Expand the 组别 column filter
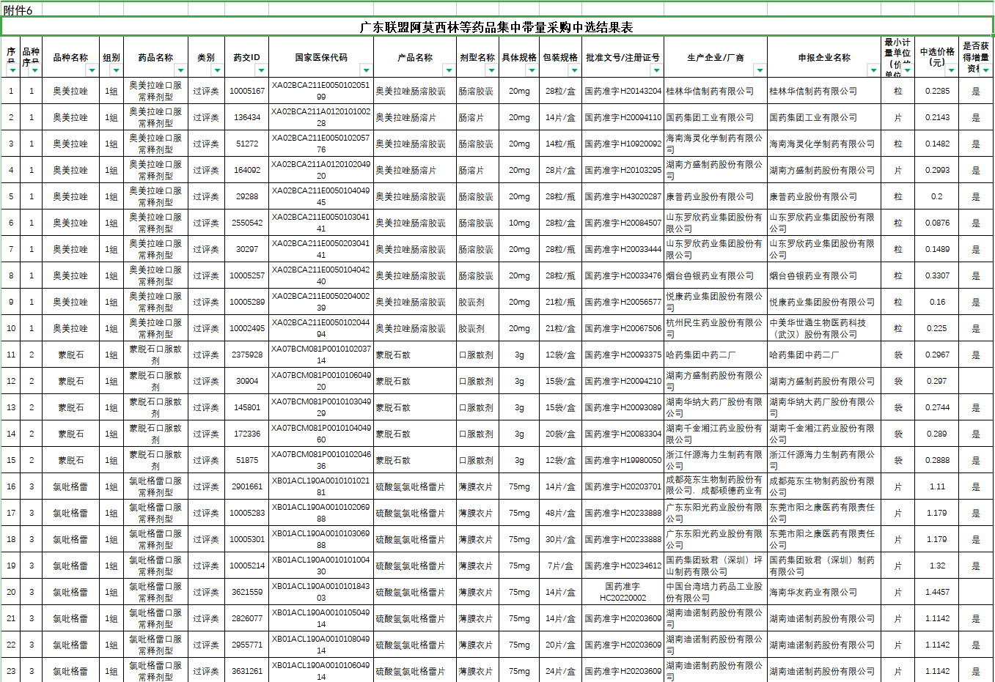 (x=116, y=70)
